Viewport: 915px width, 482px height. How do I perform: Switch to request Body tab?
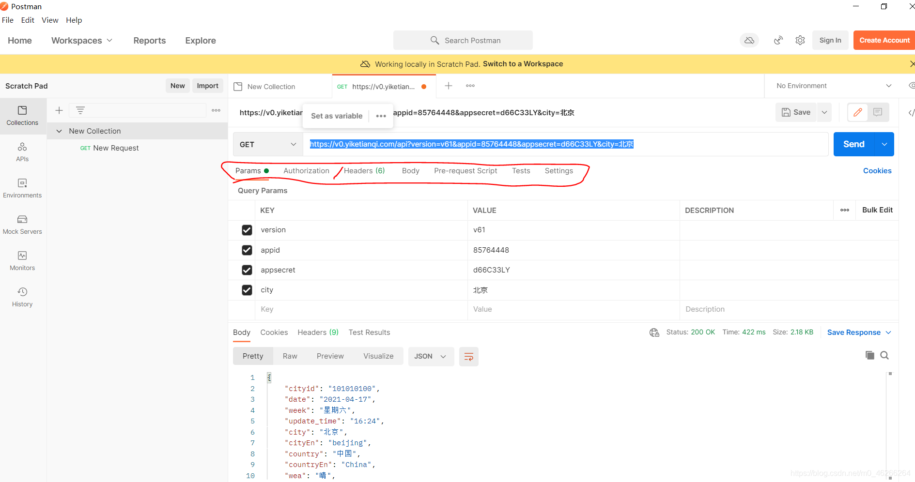410,171
